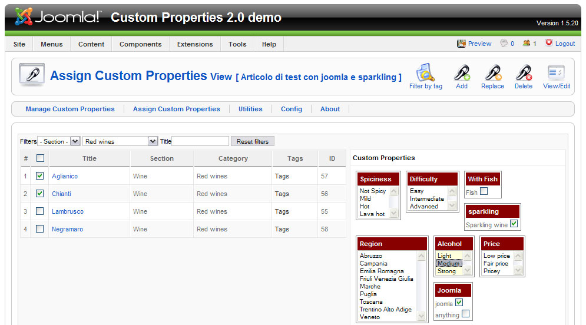Open the Components menu

point(140,44)
